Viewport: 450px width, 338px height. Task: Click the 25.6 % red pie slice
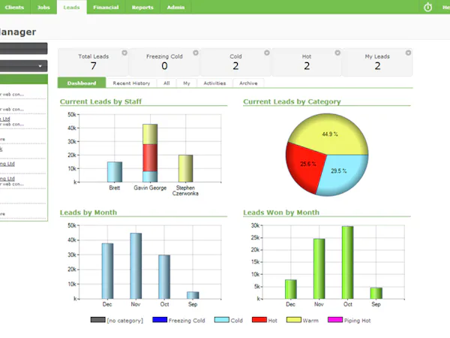tap(307, 164)
